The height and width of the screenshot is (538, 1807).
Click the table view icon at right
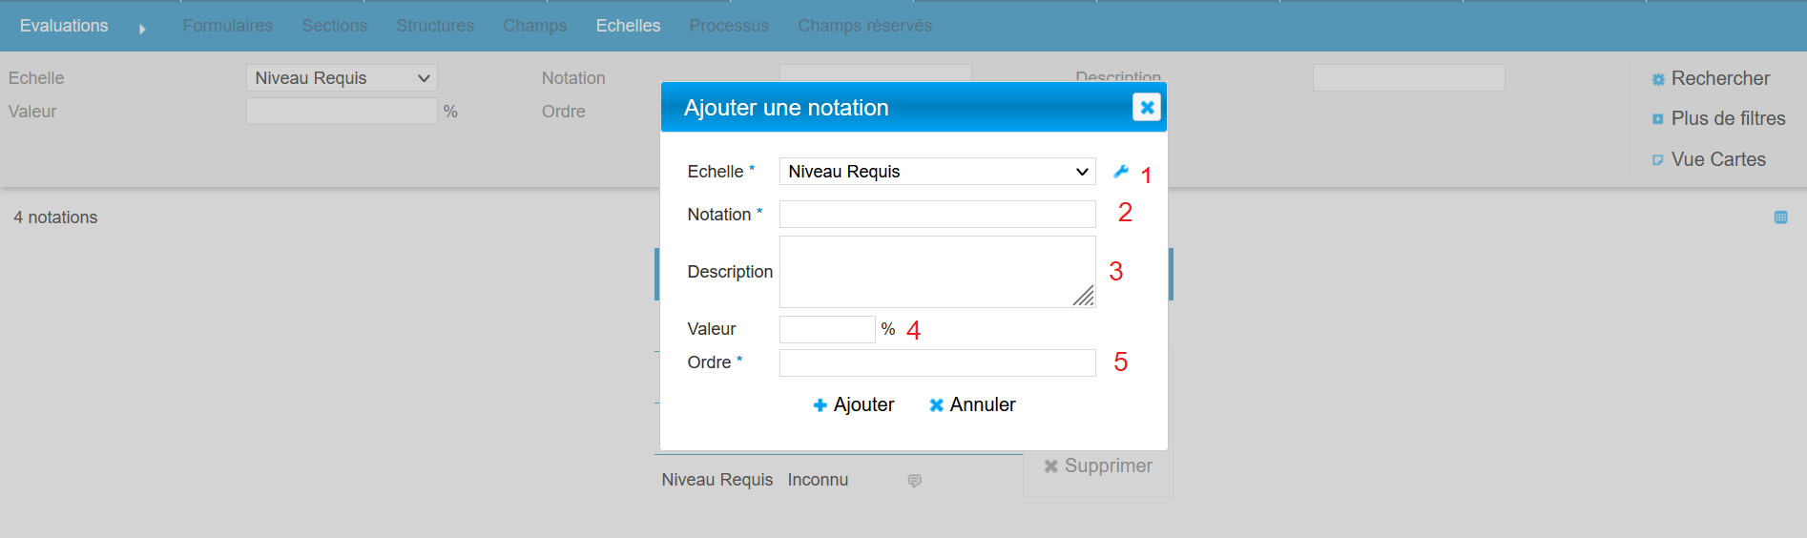coord(1780,217)
